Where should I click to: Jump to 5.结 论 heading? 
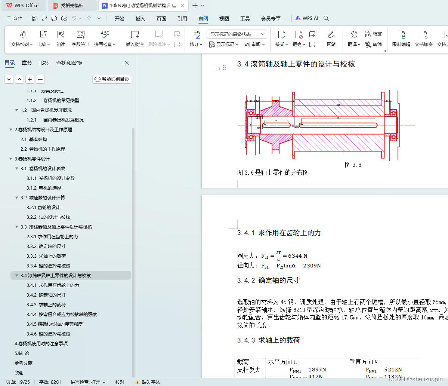22,353
